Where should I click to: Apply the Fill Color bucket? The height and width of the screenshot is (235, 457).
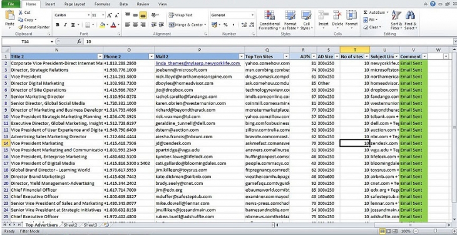[x=102, y=25]
